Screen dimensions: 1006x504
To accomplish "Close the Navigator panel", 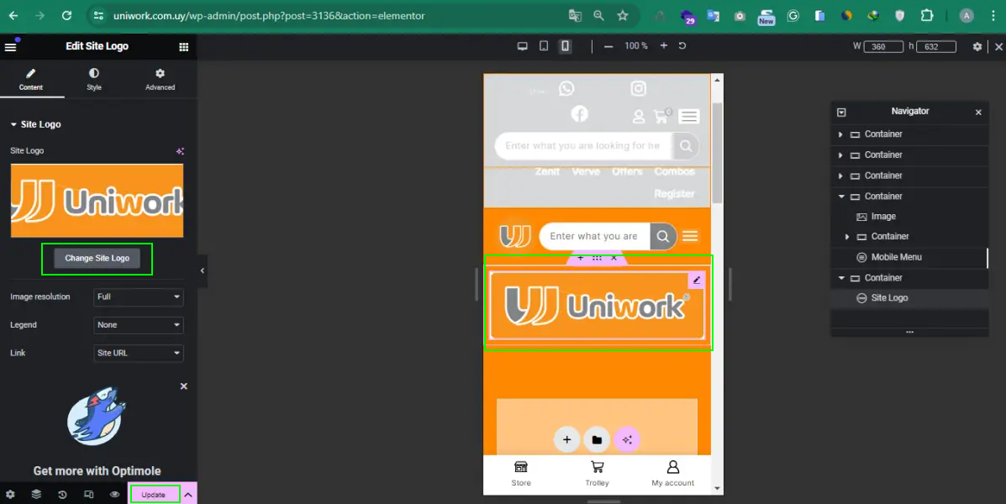I will pyautogui.click(x=978, y=113).
